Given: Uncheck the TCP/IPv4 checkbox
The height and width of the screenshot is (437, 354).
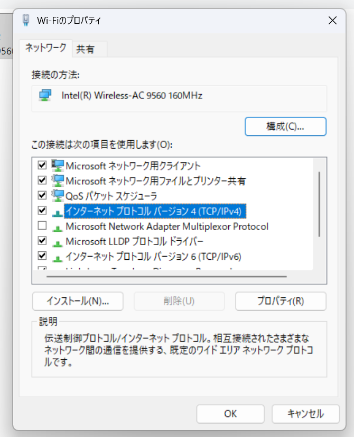Looking at the screenshot, I should point(43,211).
